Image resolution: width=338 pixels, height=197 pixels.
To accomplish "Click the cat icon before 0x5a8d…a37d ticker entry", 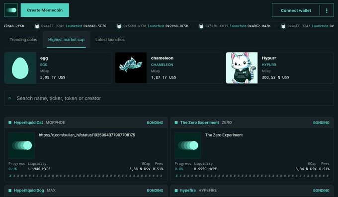I will [x=119, y=26].
